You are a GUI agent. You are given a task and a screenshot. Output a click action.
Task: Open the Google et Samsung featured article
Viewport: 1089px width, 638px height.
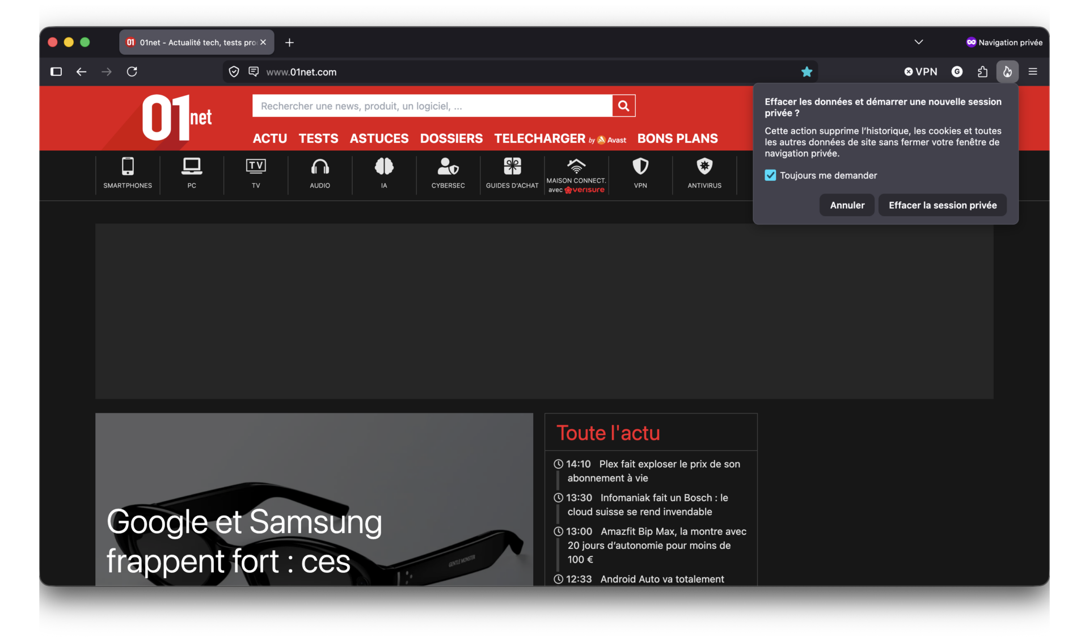(x=314, y=500)
